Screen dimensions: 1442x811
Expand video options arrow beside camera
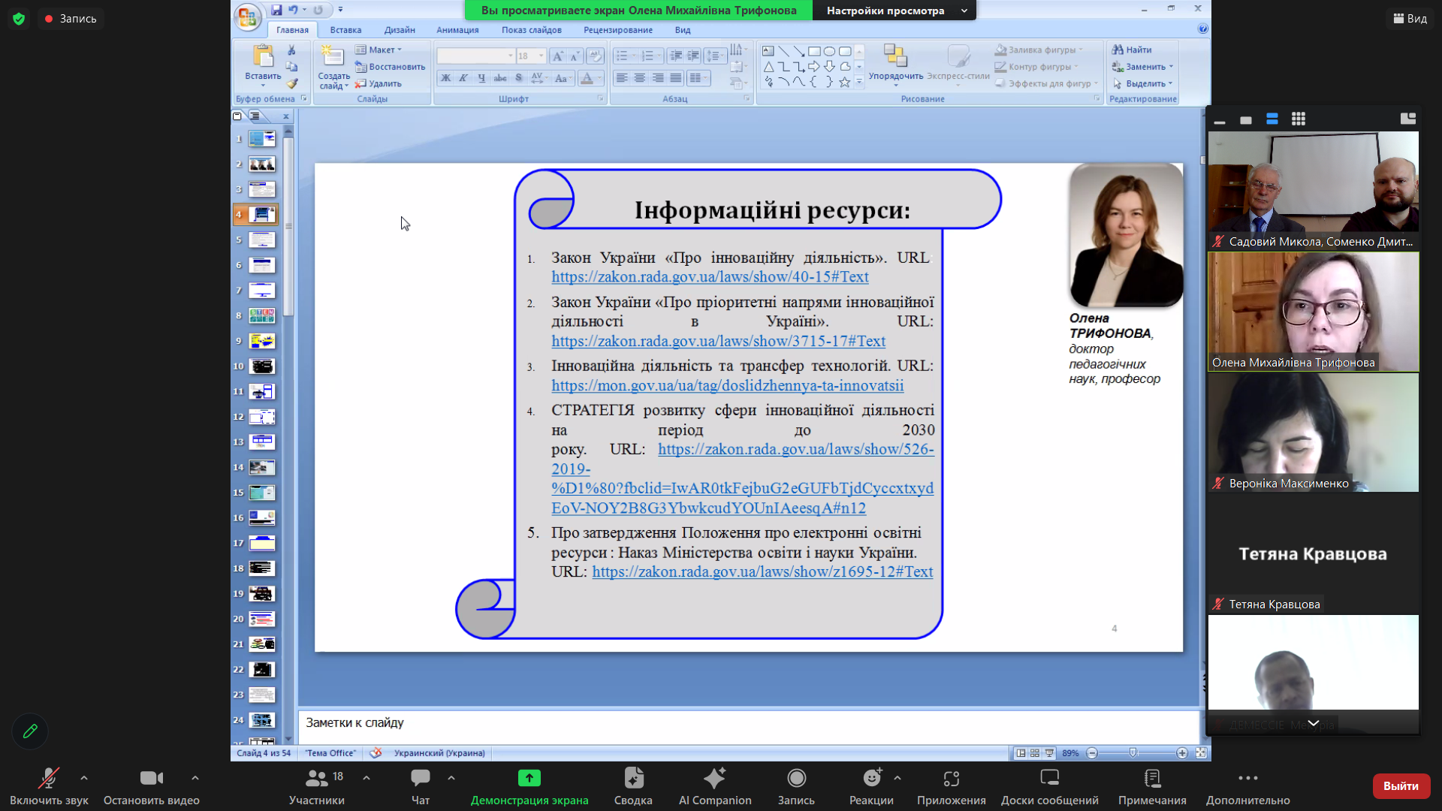pyautogui.click(x=195, y=778)
